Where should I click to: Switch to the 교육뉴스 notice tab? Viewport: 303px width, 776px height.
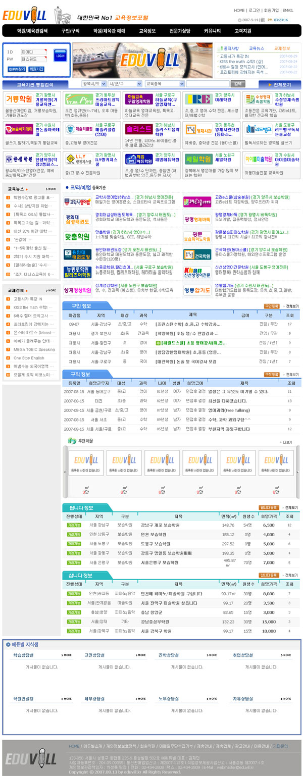(x=256, y=48)
